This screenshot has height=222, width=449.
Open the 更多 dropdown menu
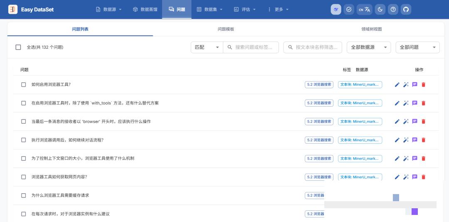click(278, 10)
